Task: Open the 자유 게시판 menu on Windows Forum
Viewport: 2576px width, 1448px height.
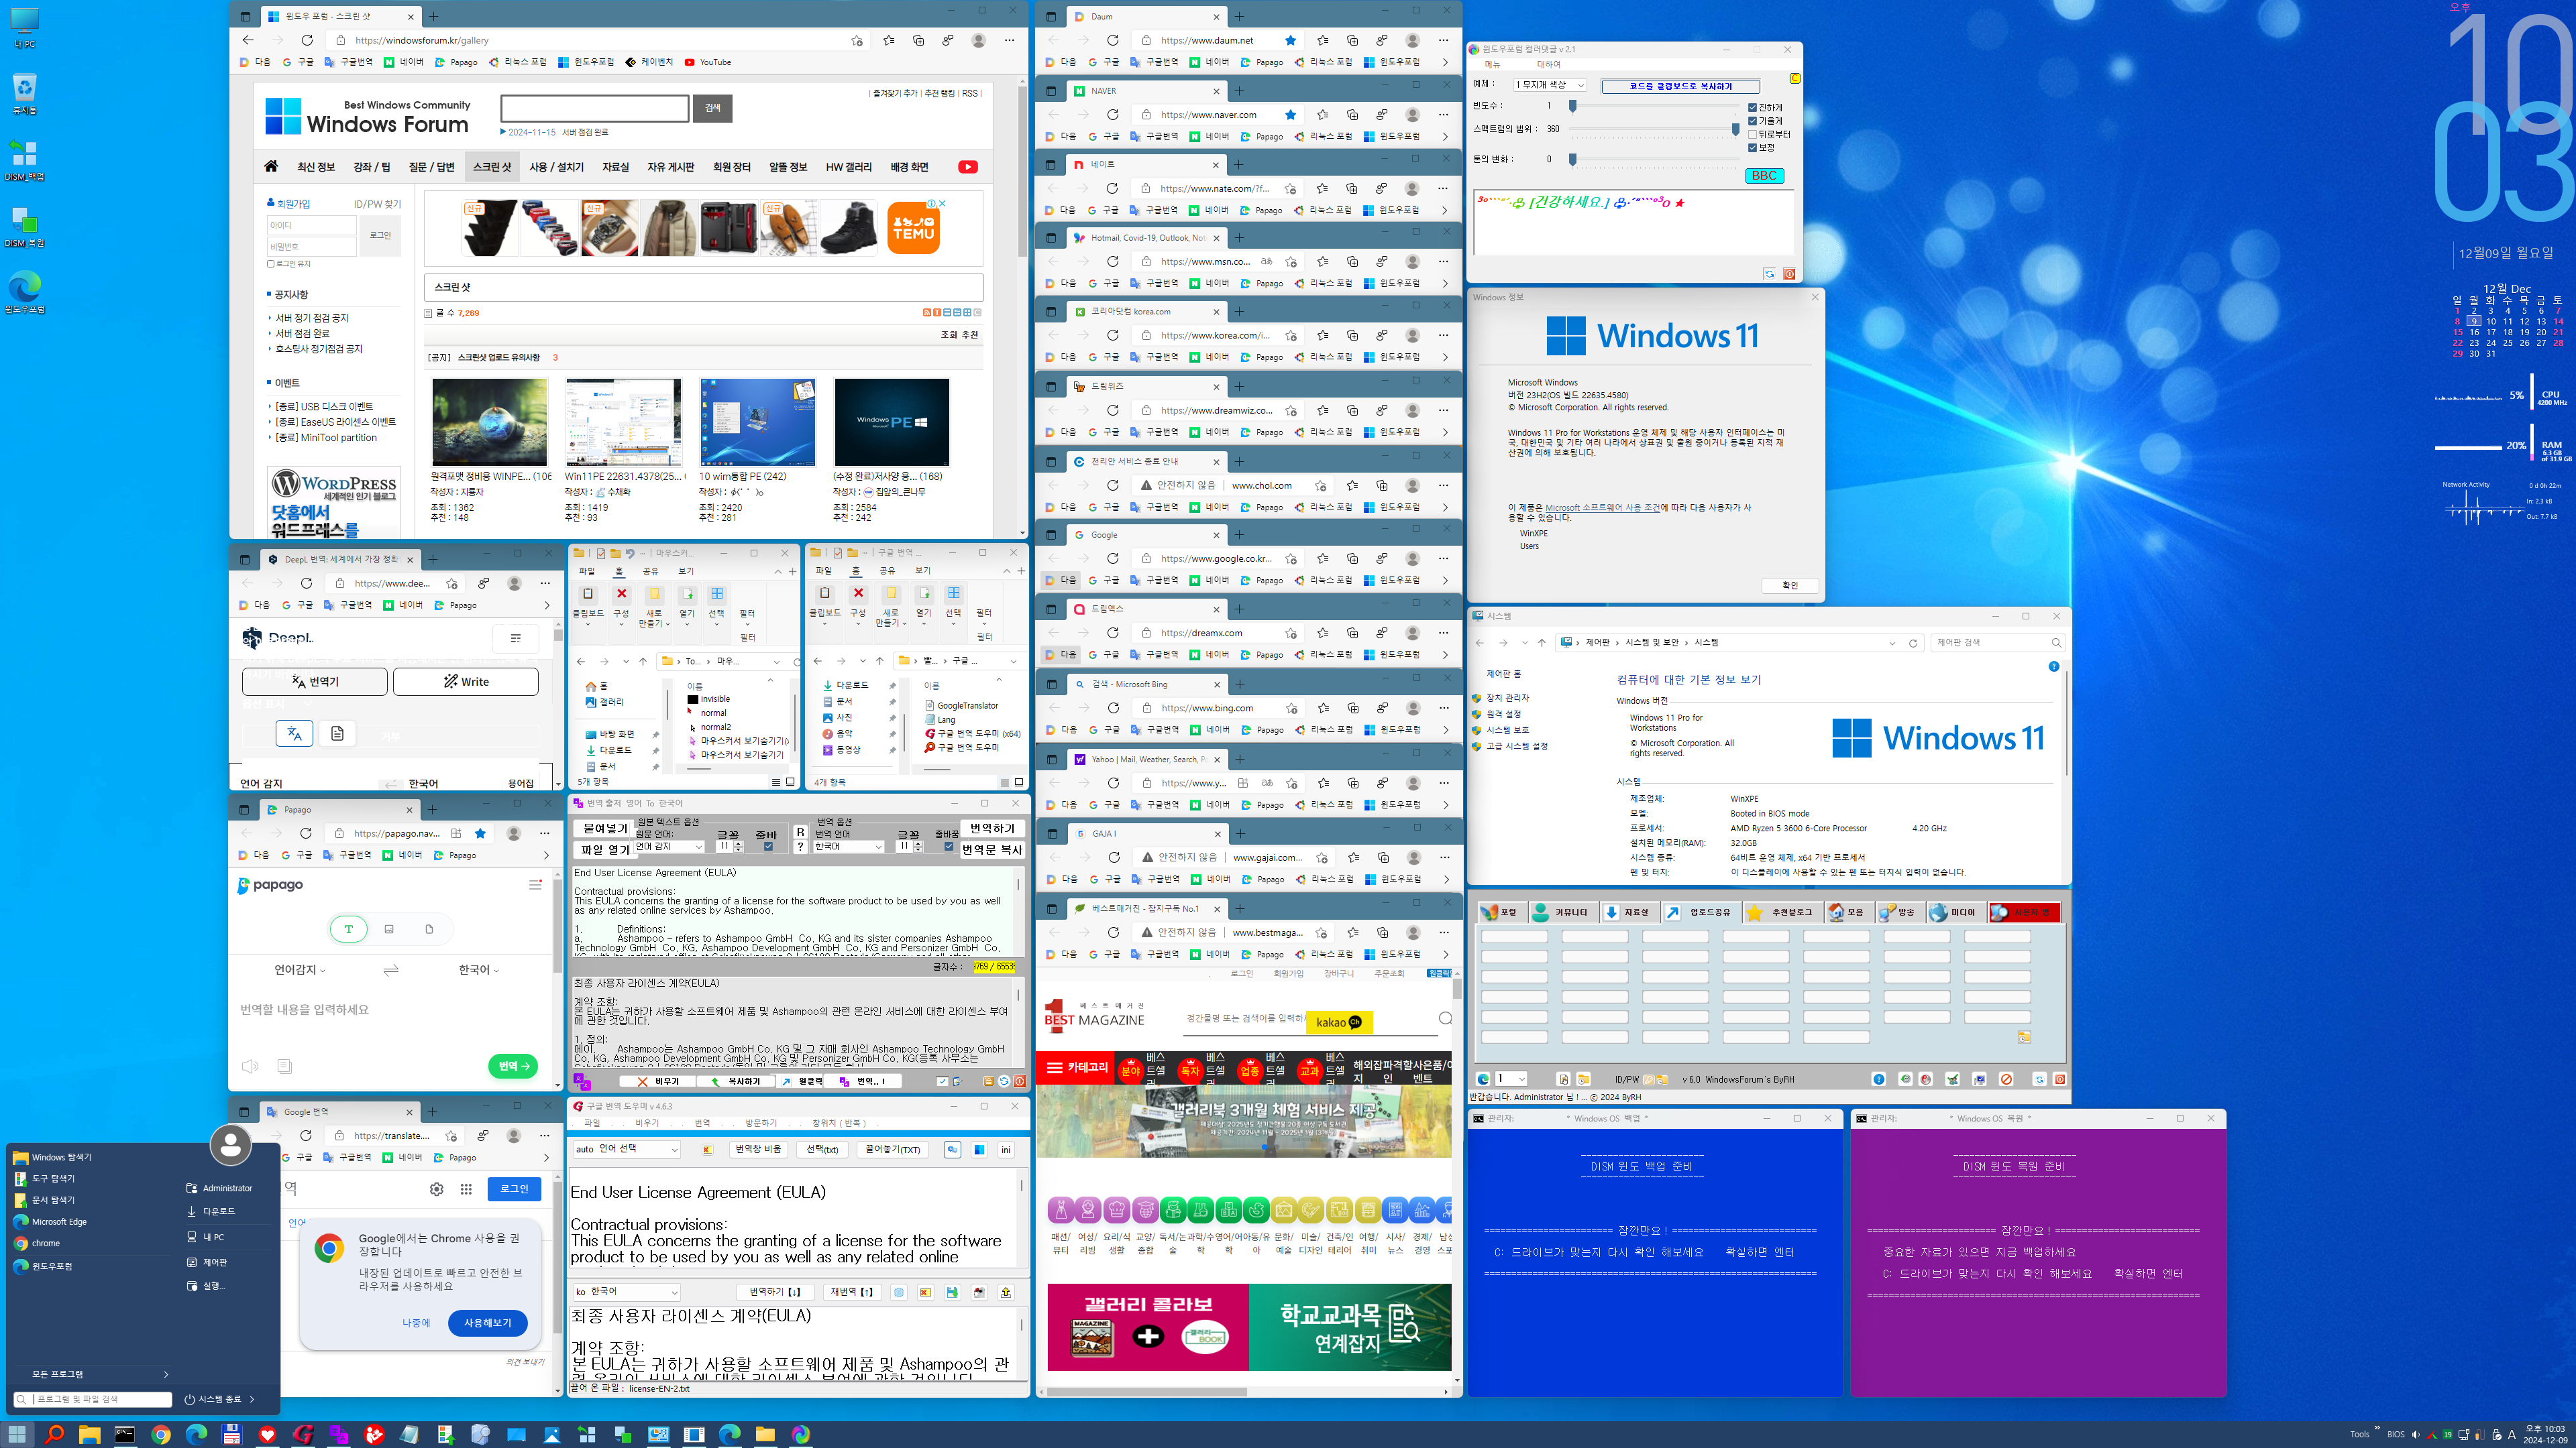Action: pos(670,167)
